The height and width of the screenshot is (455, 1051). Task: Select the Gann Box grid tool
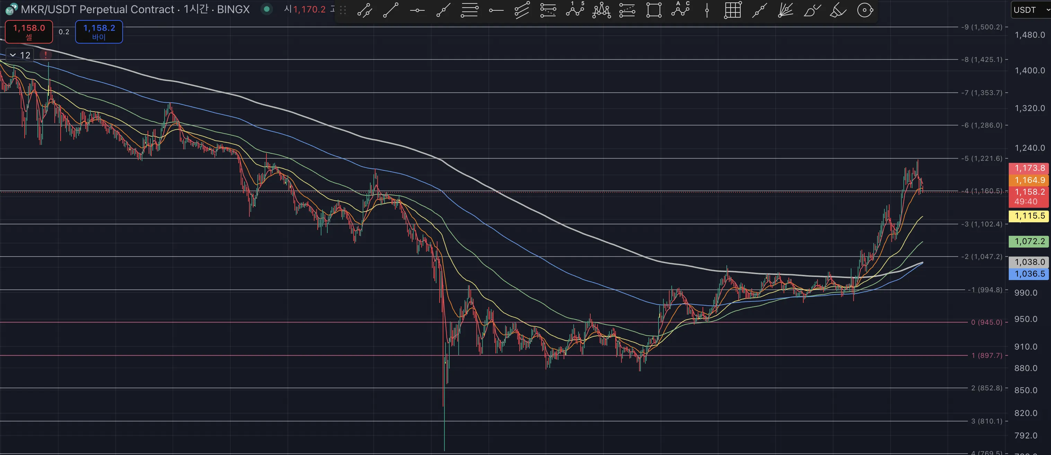733,10
